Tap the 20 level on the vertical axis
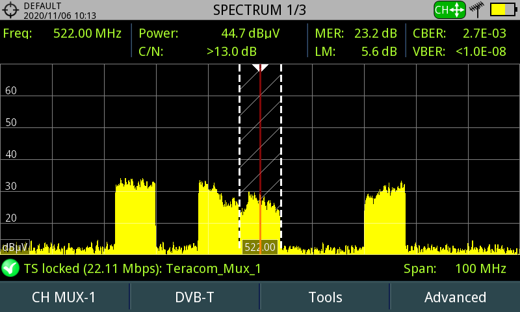 point(11,218)
